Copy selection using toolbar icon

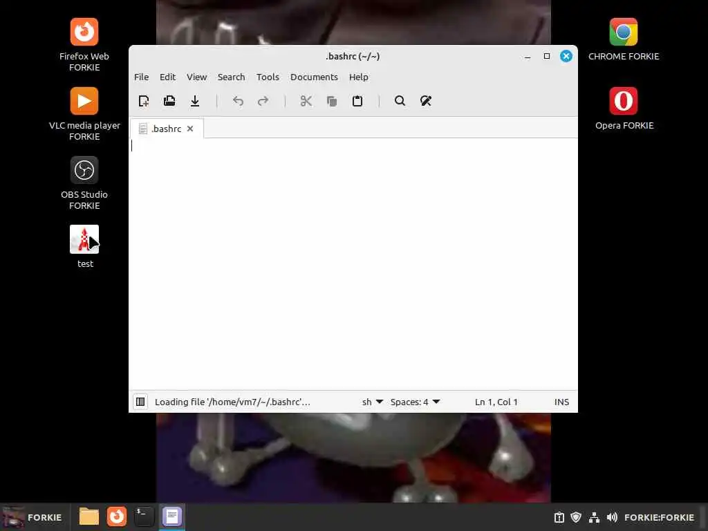(x=332, y=101)
